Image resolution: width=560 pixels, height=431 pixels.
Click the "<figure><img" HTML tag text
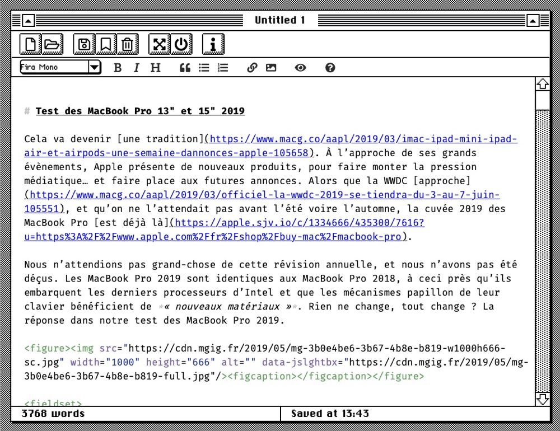pos(59,348)
